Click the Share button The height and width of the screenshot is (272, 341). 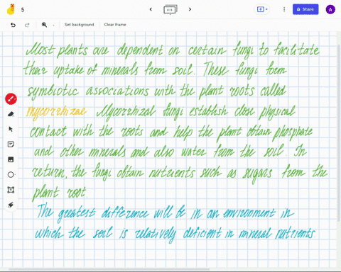coord(305,9)
